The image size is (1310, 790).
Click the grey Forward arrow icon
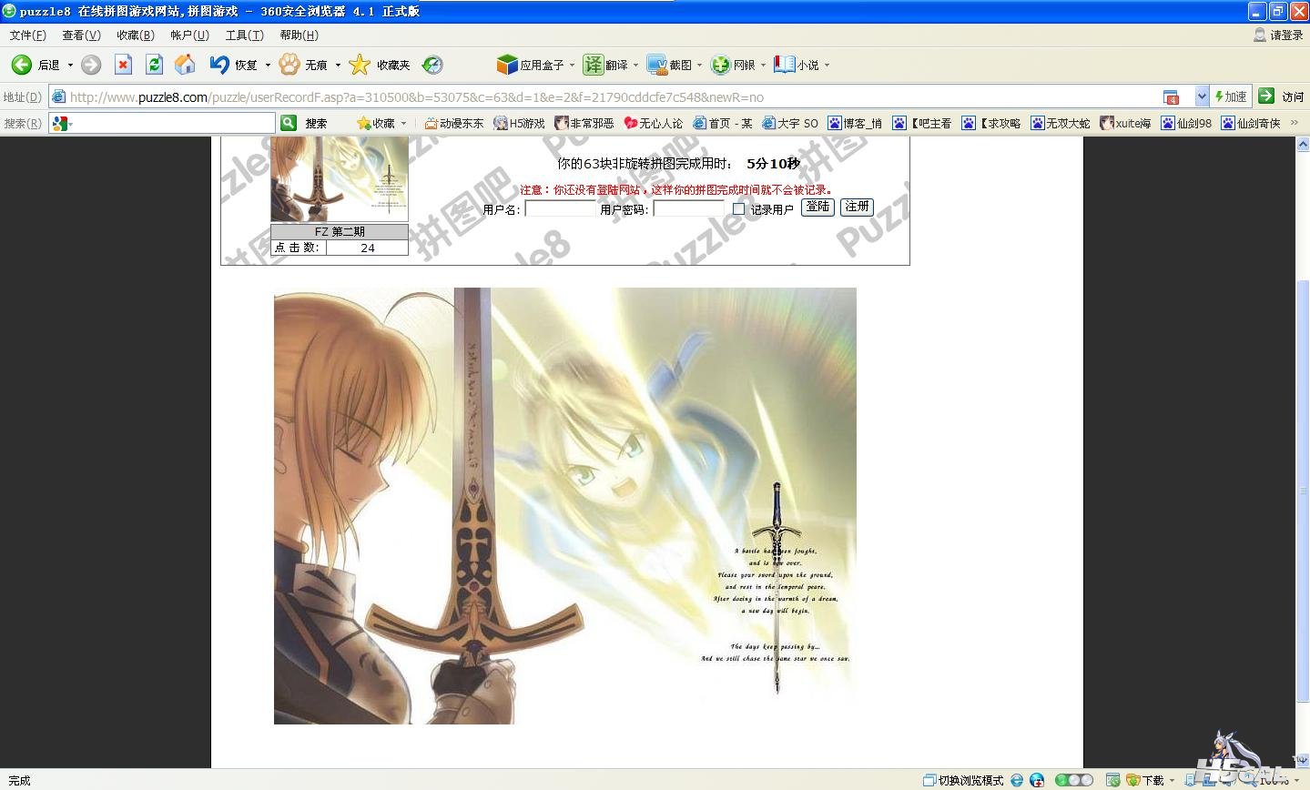coord(91,65)
